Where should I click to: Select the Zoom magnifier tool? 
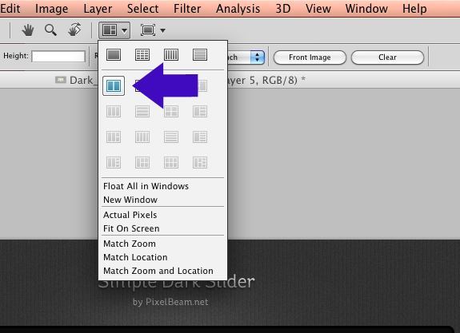pos(50,30)
